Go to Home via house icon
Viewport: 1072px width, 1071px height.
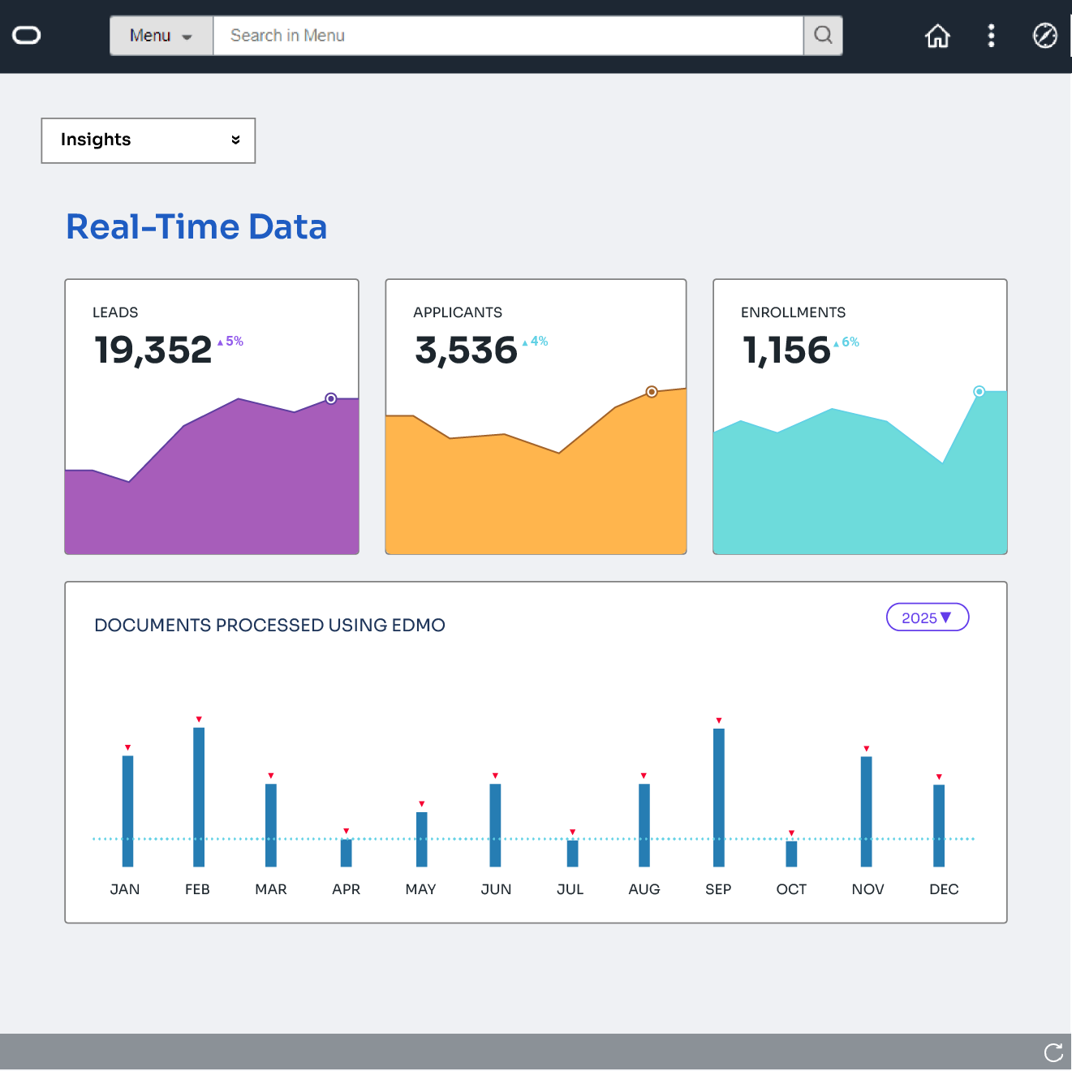pos(937,36)
